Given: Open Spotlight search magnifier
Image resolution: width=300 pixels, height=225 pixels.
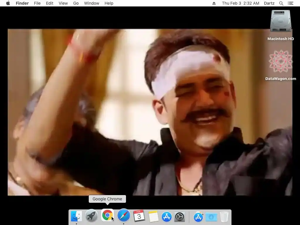Looking at the screenshot, I should pyautogui.click(x=281, y=3).
